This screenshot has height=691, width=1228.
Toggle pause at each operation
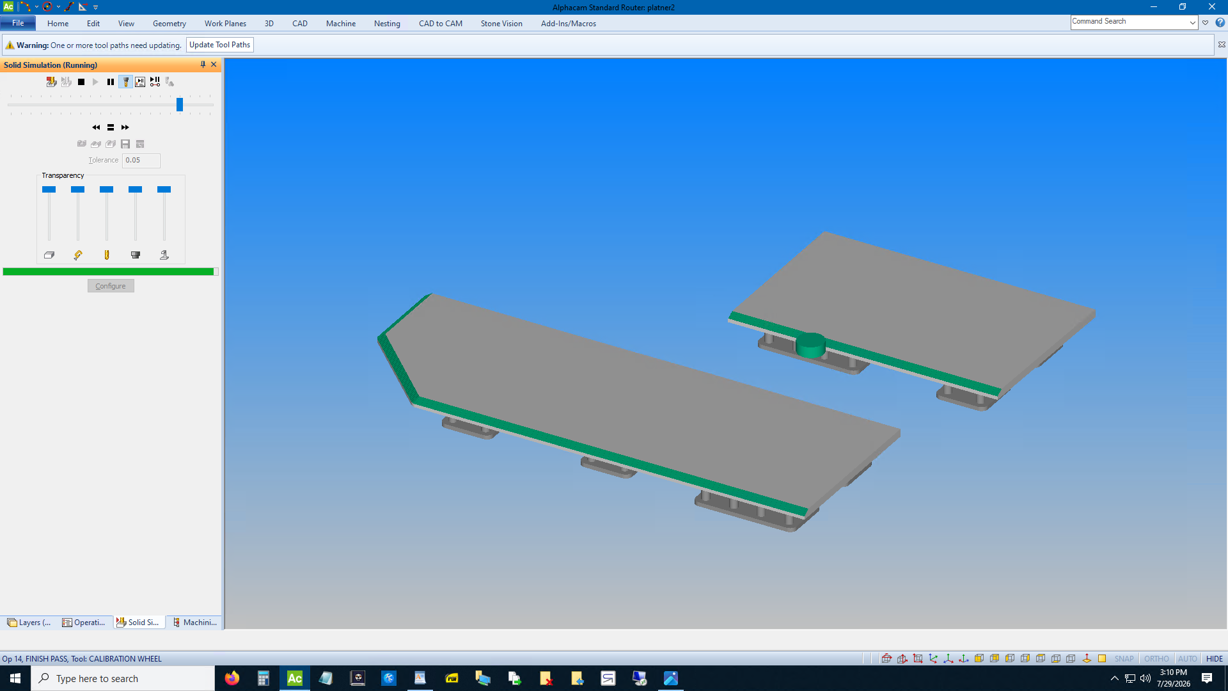pos(140,82)
